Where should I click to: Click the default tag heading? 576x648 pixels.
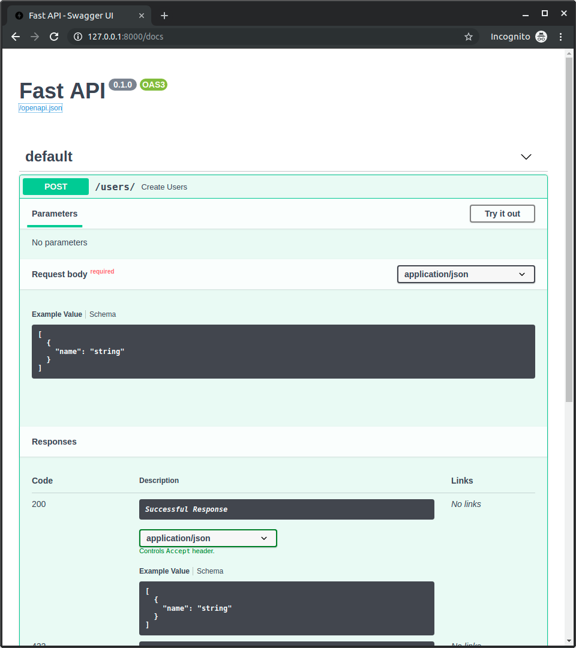coord(49,157)
